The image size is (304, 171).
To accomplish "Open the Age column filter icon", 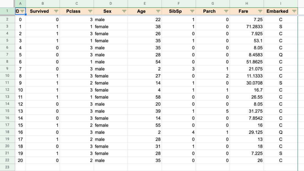I will pos(158,11).
